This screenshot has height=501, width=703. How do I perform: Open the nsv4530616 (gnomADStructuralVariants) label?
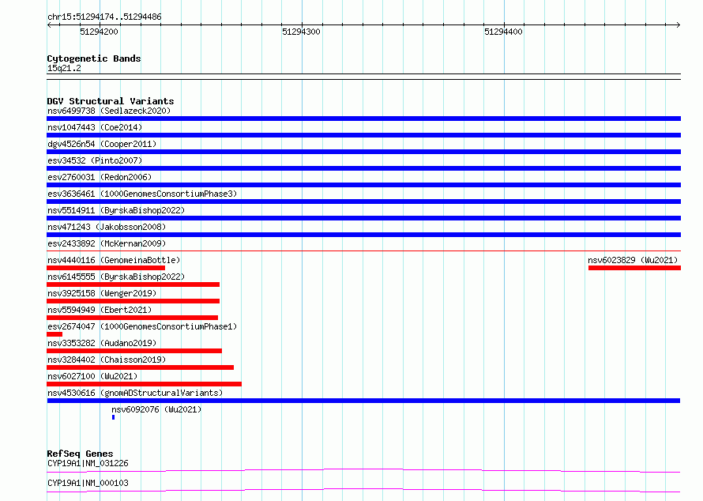(135, 393)
